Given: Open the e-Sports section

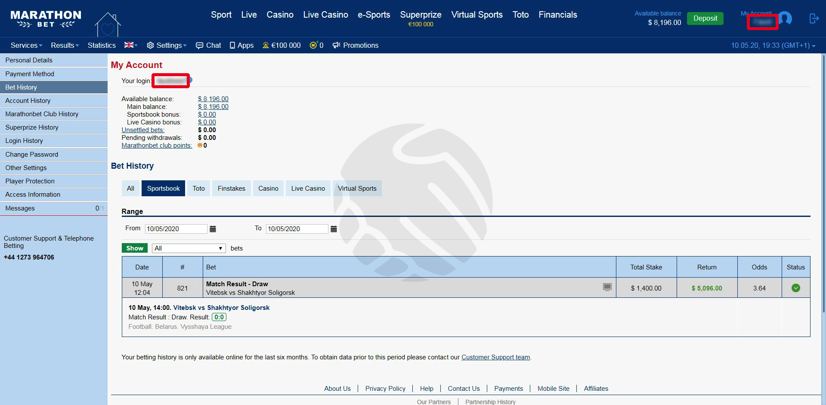Looking at the screenshot, I should tap(374, 15).
